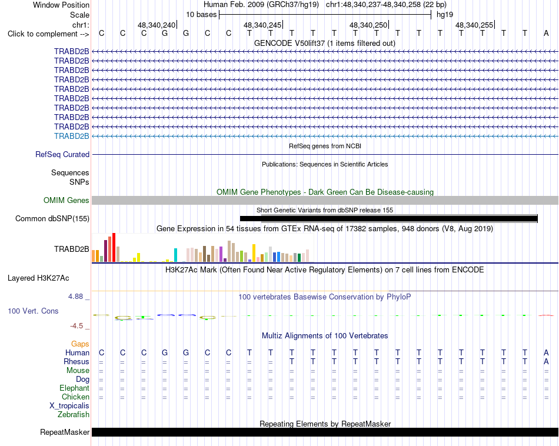
Task: Click the Zebrafish species label
Action: pos(74,415)
